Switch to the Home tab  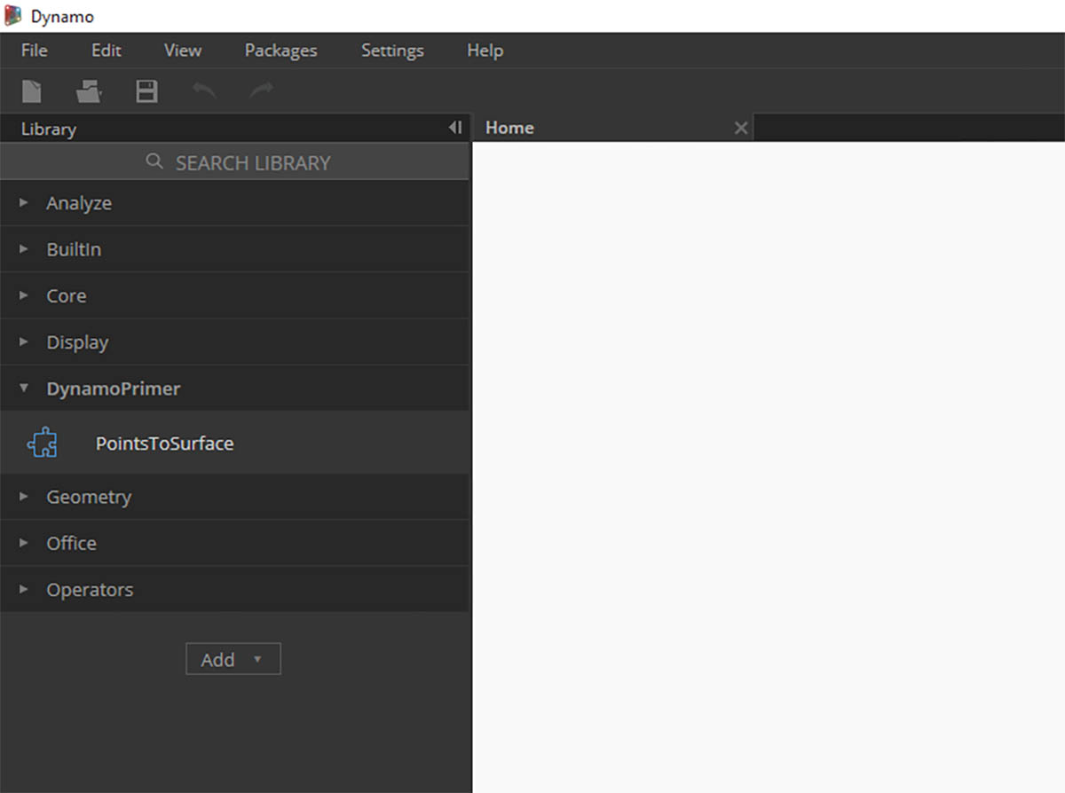coord(509,128)
